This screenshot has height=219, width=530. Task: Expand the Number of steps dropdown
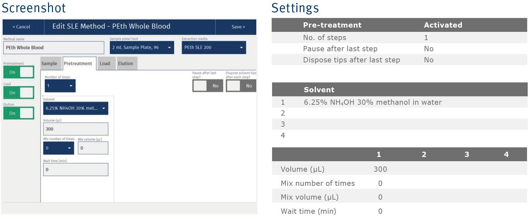[x=60, y=86]
